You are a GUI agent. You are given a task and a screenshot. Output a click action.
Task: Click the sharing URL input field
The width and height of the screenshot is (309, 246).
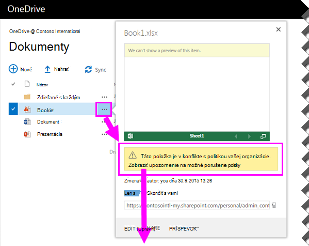197,205
